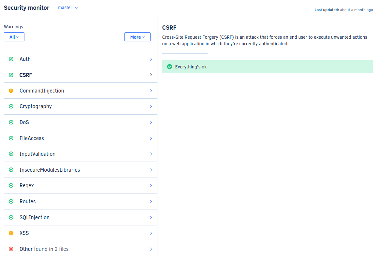Viewport: 377px width, 258px height.
Task: Click the orange warning icon beside XSS
Action: coord(11,233)
